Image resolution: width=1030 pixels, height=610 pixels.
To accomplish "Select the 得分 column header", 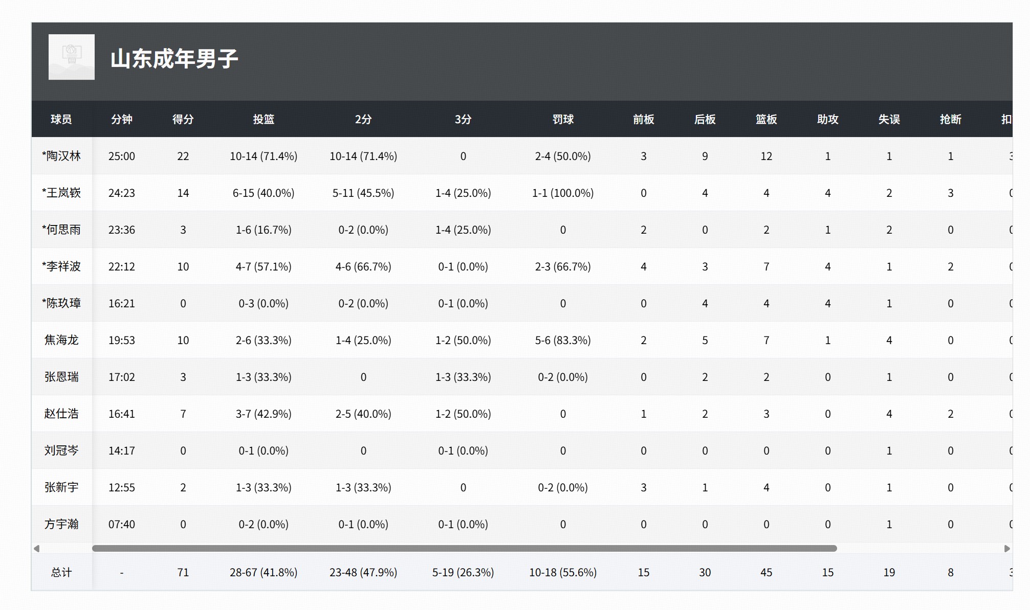I will pos(183,119).
